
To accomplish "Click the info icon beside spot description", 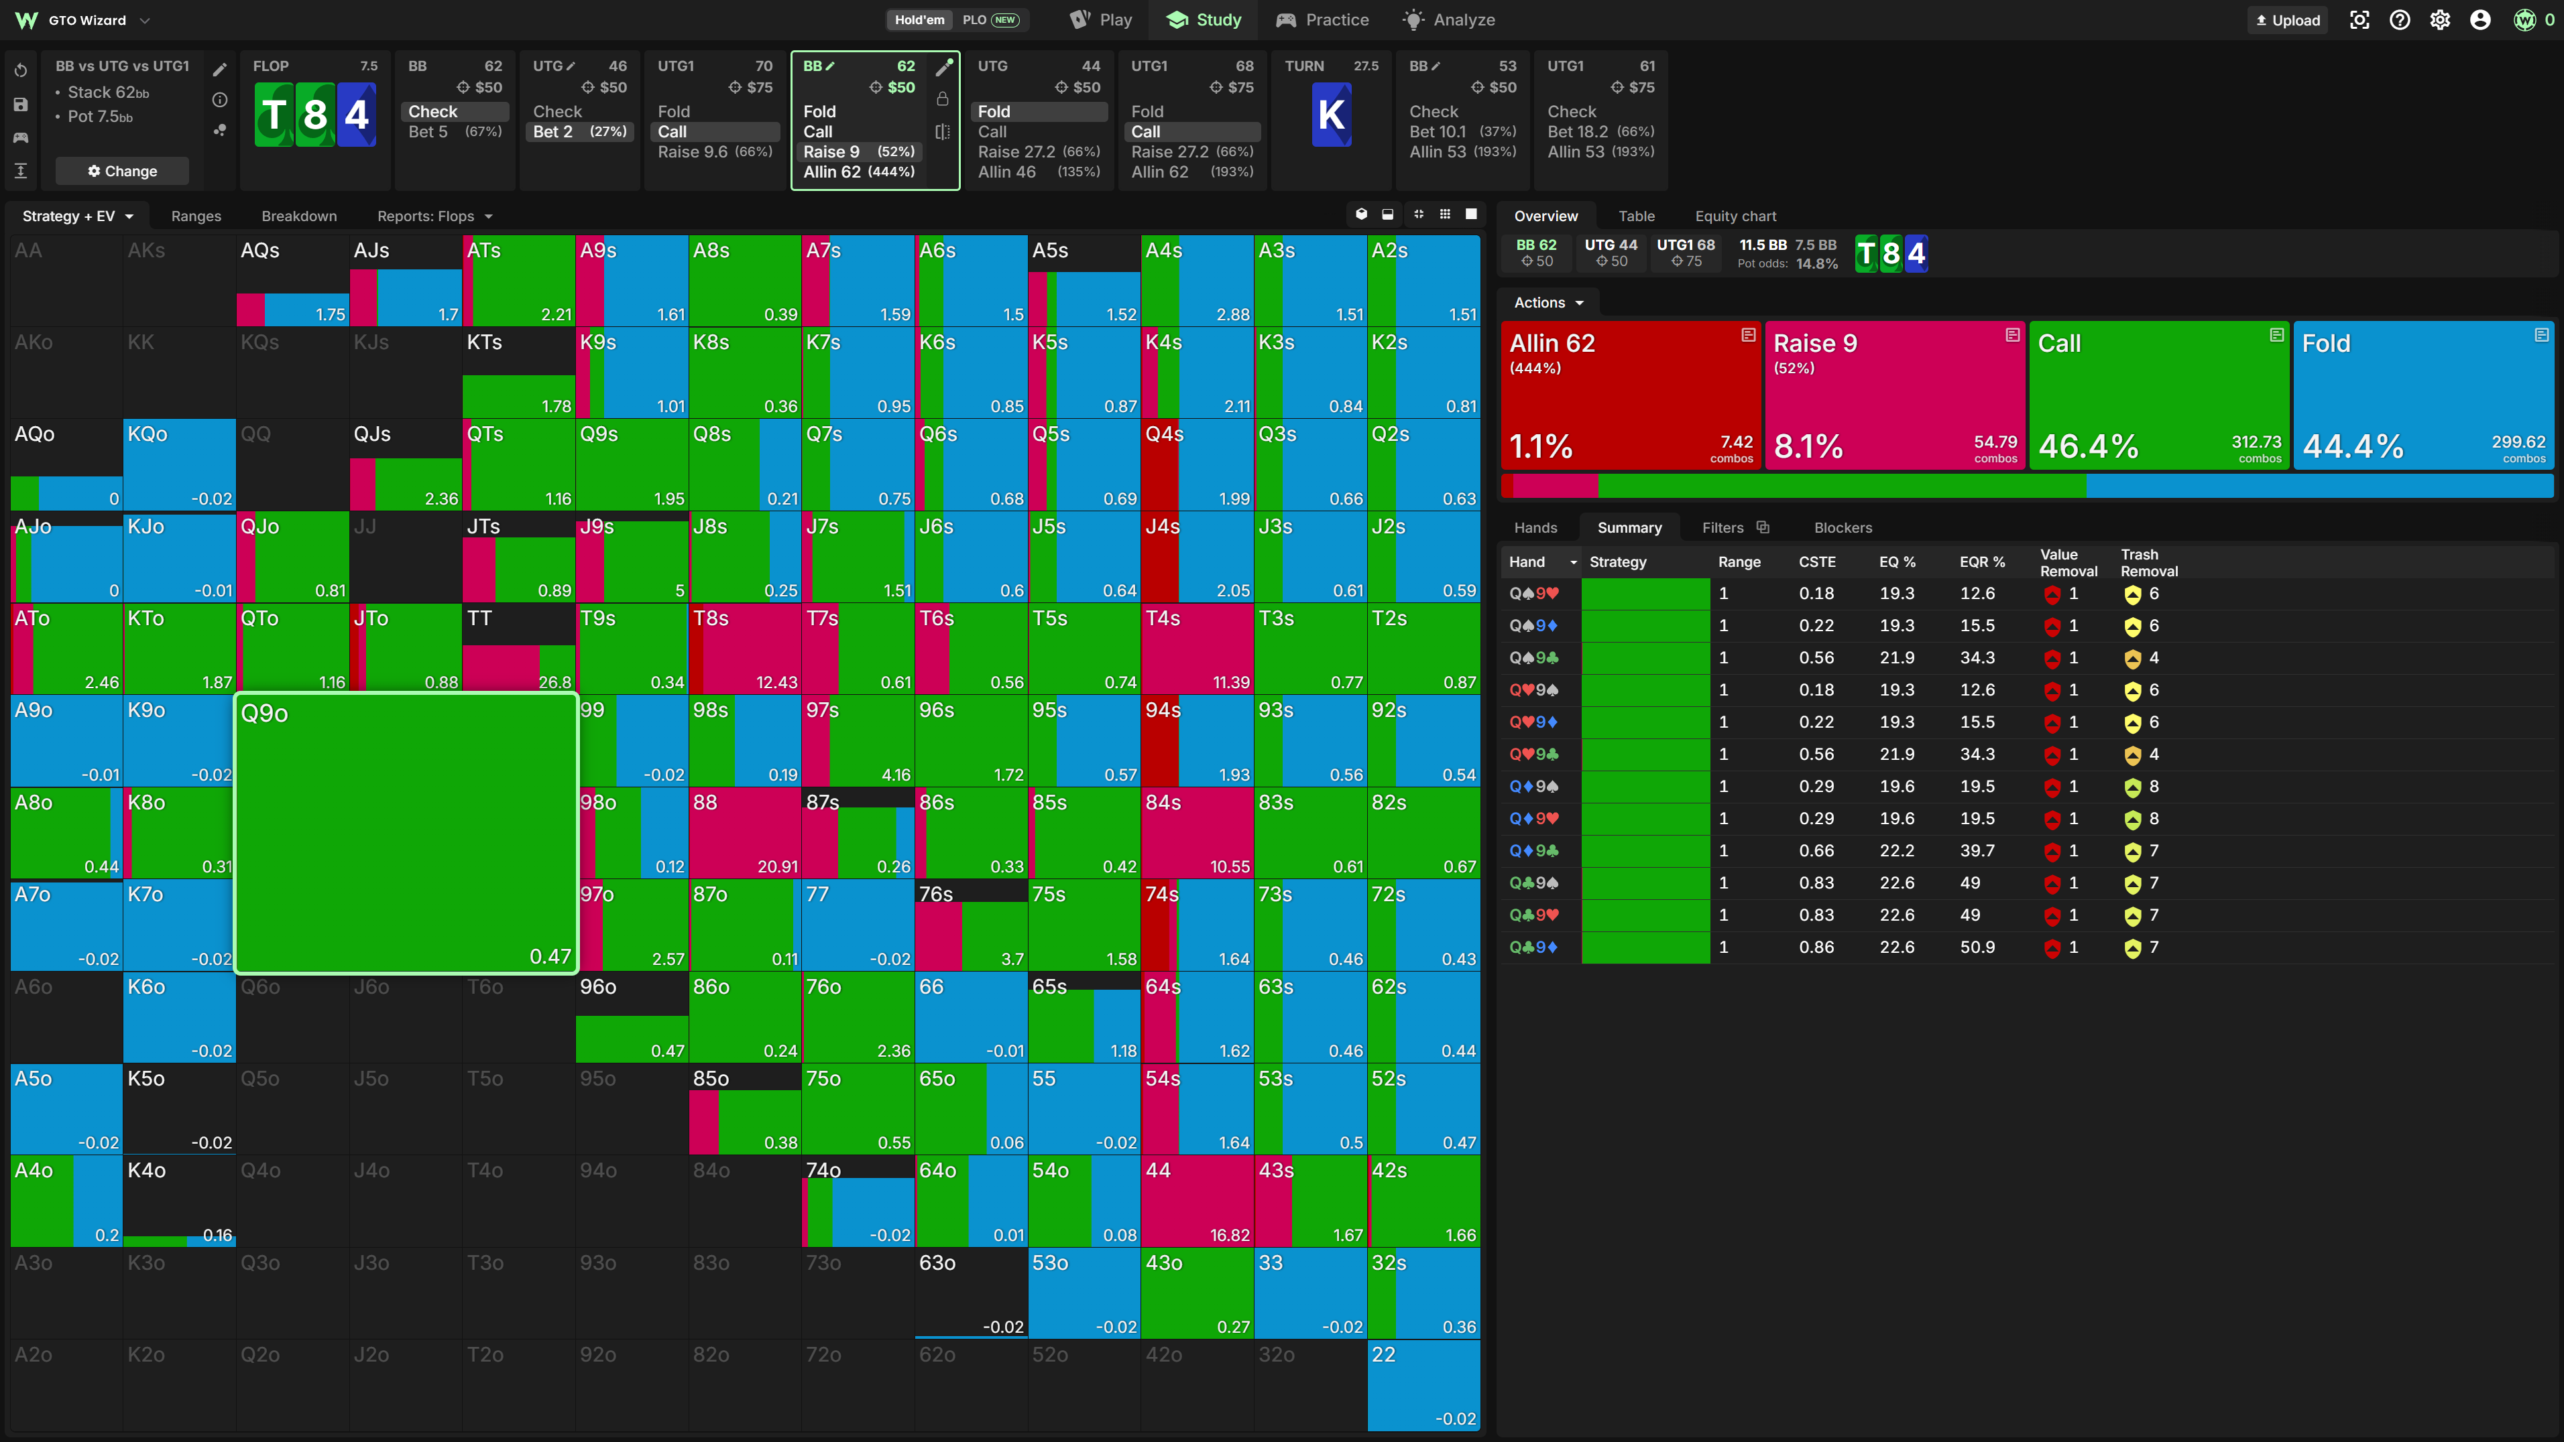I will point(220,99).
